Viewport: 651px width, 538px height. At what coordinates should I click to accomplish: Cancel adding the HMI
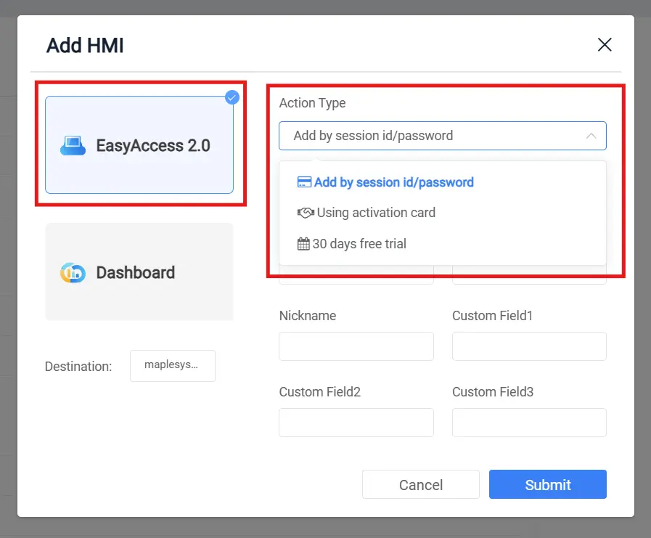pyautogui.click(x=420, y=484)
